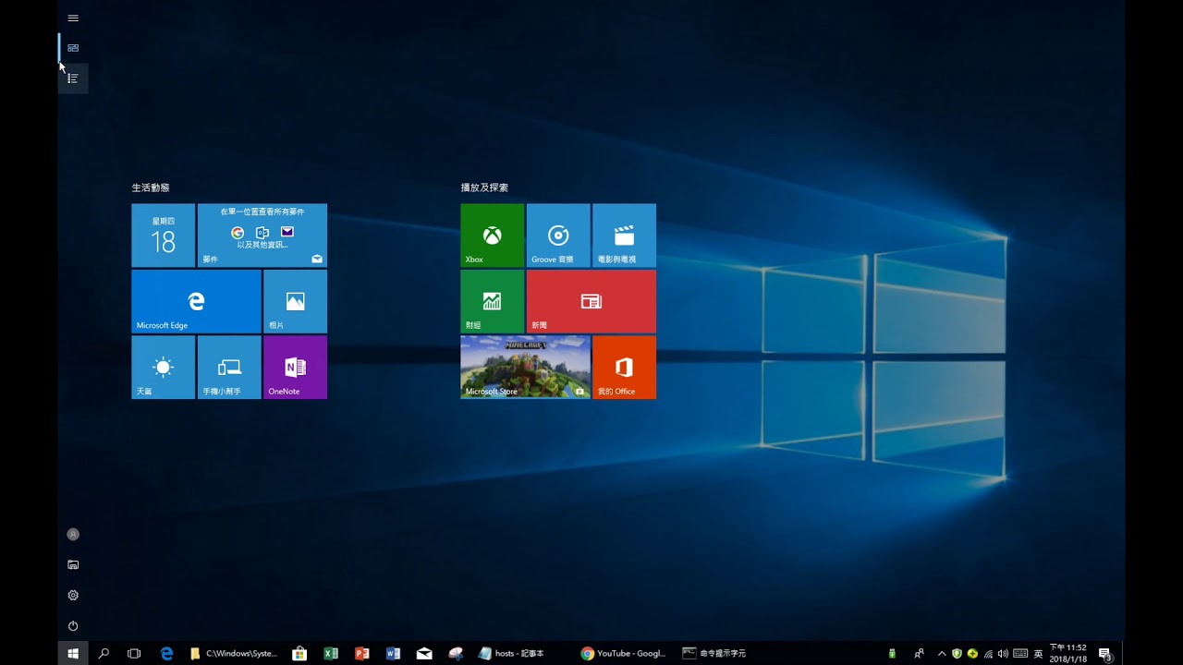Viewport: 1183px width, 665px height.
Task: Open Action Center notifications icon
Action: [x=1105, y=654]
